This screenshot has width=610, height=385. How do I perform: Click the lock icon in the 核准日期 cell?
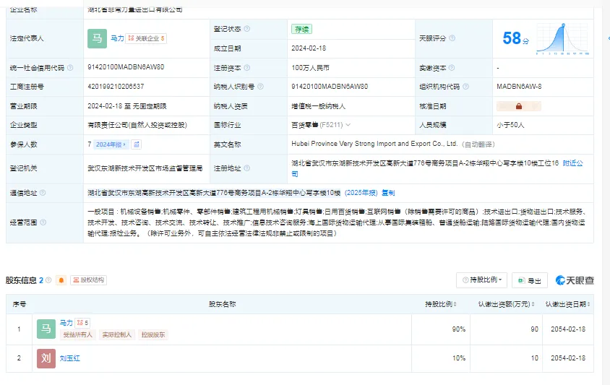(519, 106)
